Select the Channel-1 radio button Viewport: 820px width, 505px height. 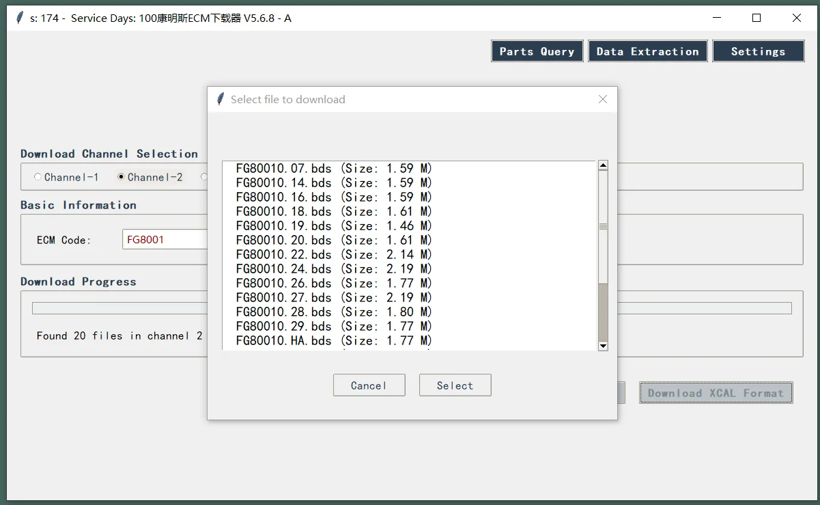click(x=66, y=177)
